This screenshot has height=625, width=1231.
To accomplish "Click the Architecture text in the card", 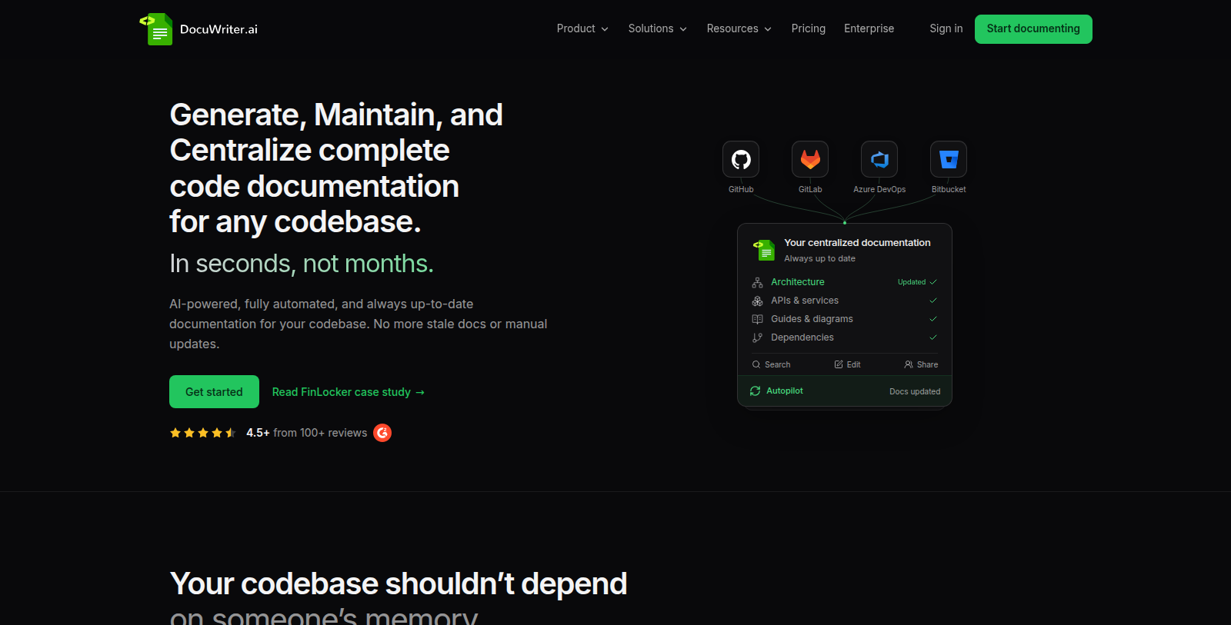I will [798, 282].
